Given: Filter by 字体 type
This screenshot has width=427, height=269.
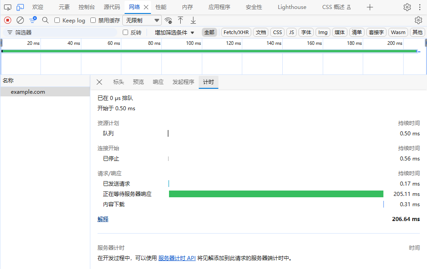Looking at the screenshot, I should tap(306, 33).
